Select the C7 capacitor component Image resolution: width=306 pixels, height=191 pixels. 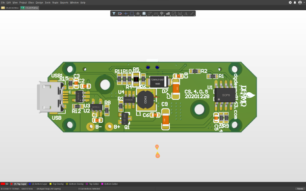point(176,89)
